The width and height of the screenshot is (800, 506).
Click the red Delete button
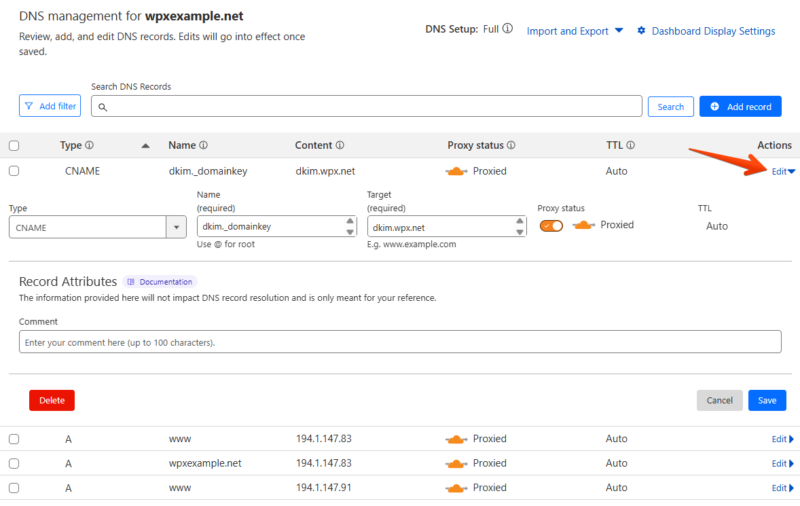coord(52,400)
